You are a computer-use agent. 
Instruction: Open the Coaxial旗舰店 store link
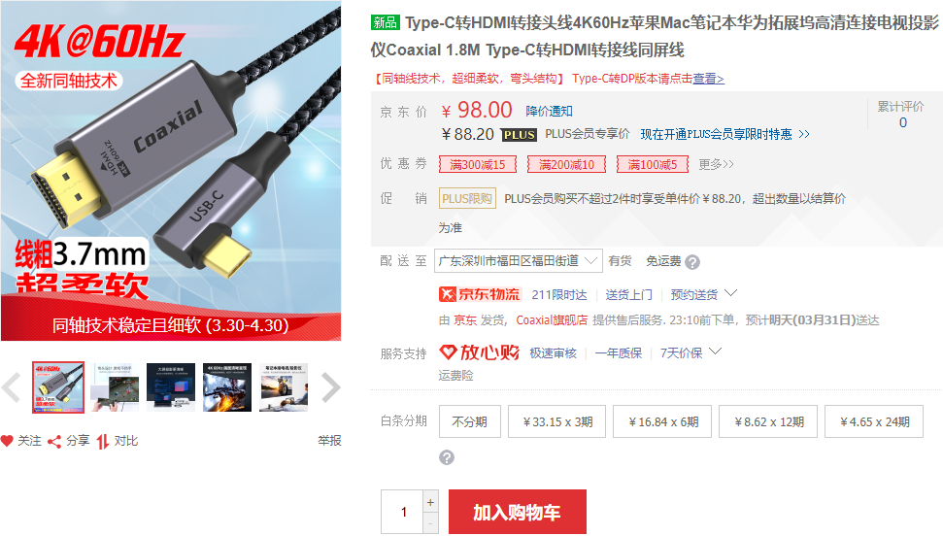click(x=552, y=320)
